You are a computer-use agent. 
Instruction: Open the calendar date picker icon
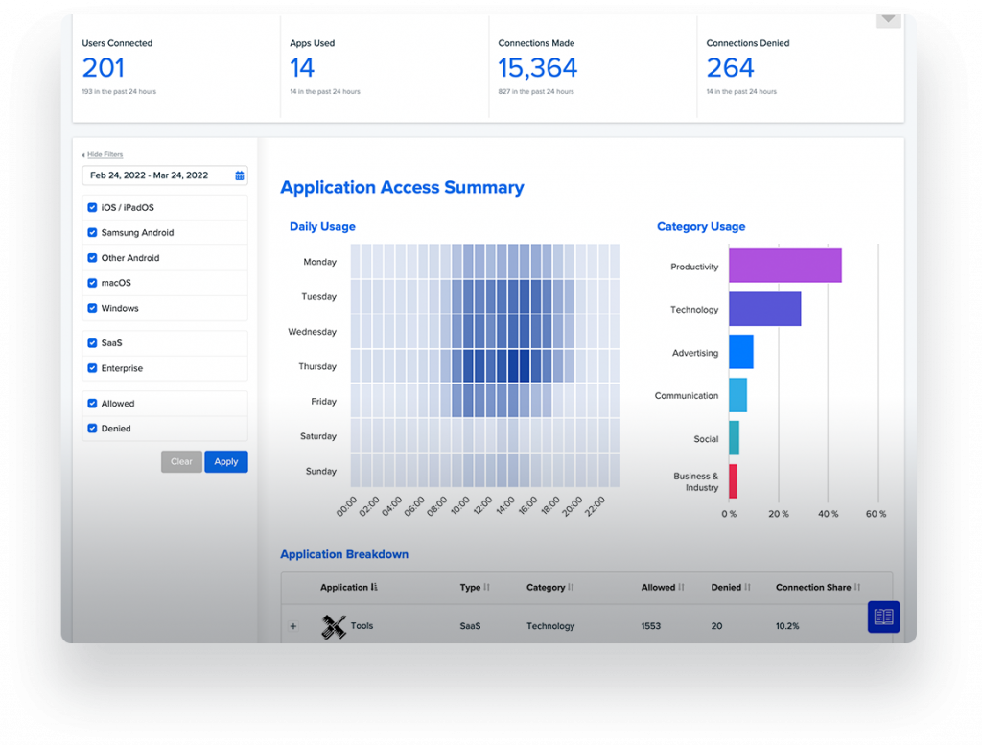click(239, 175)
